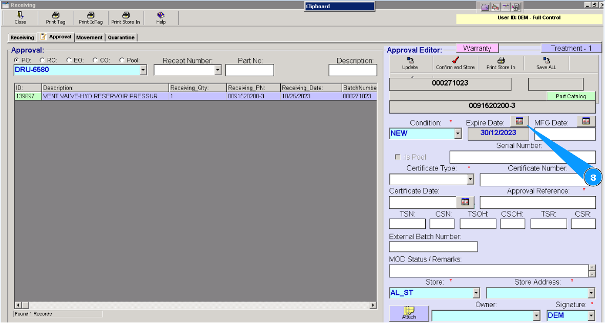This screenshot has width=605, height=324.
Task: Open the Recept Number dropdown
Action: 218,71
